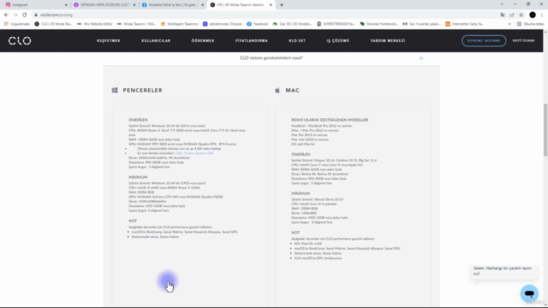Open the KEŞFETMEK menu
548x308 pixels.
point(109,41)
